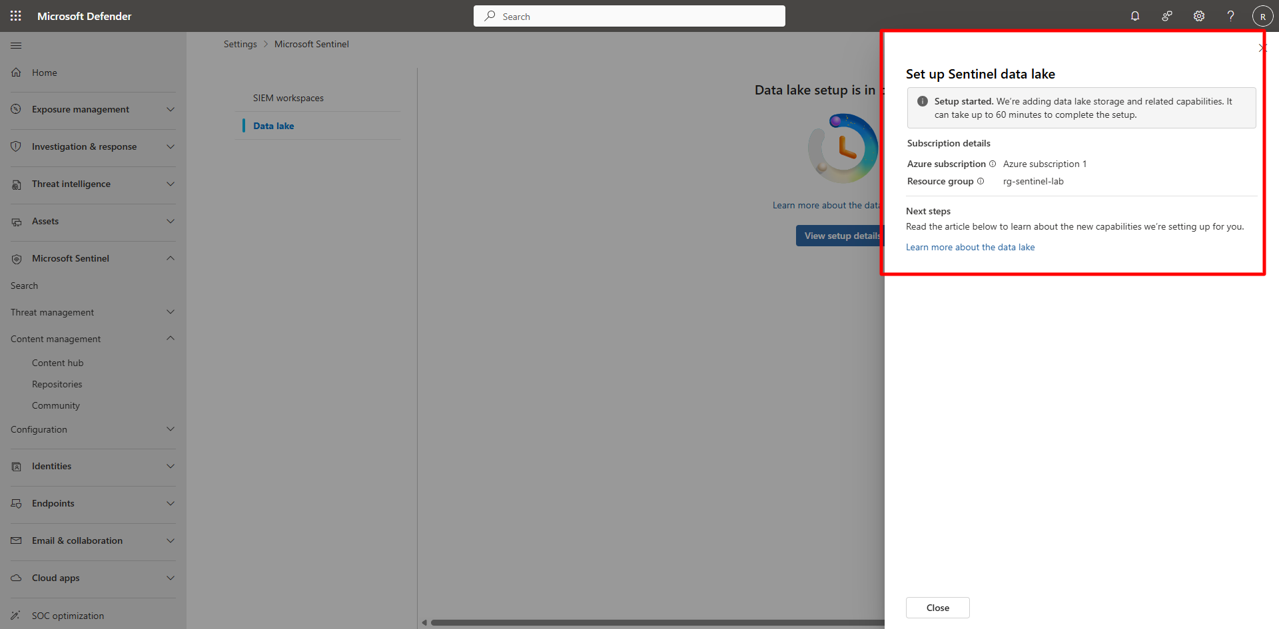Click the rg-sentinel-lab resource group value
This screenshot has width=1279, height=629.
(1034, 181)
